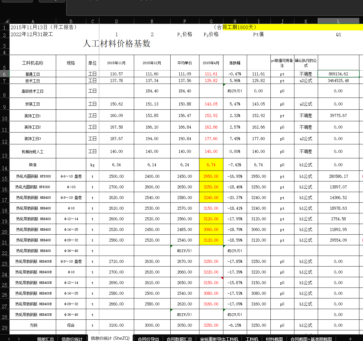The image size is (363, 341).
Task: Click the φ36~40 cell in row 22
Action: [71, 251]
